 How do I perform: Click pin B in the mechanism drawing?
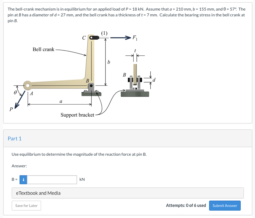[91, 85]
